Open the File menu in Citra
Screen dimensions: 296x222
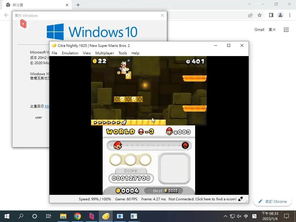click(x=54, y=53)
